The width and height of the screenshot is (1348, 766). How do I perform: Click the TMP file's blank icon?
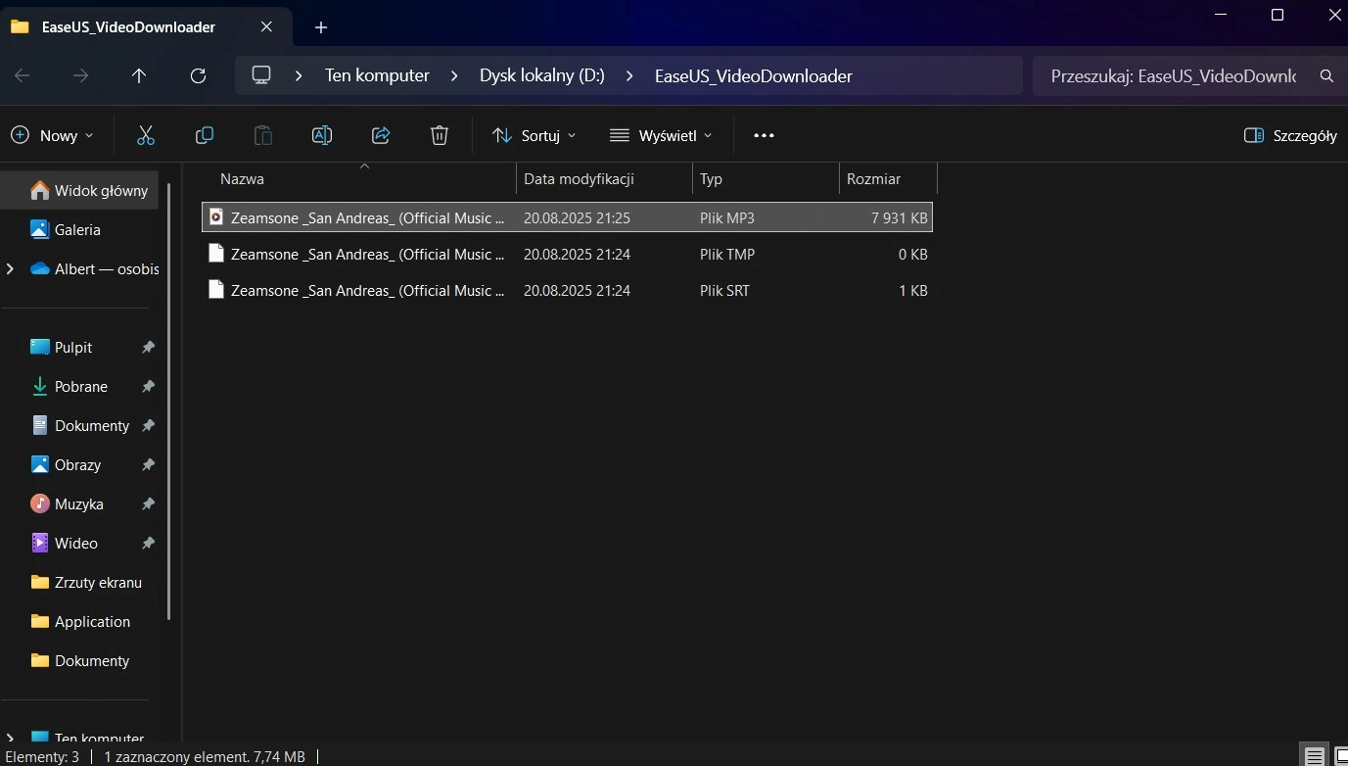(x=216, y=254)
